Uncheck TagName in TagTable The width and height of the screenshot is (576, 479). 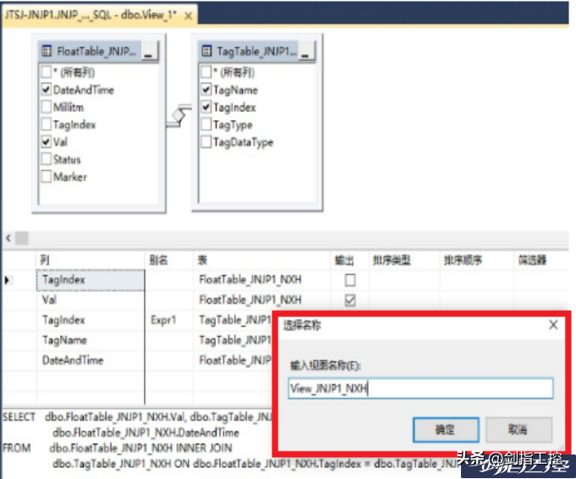click(x=206, y=90)
